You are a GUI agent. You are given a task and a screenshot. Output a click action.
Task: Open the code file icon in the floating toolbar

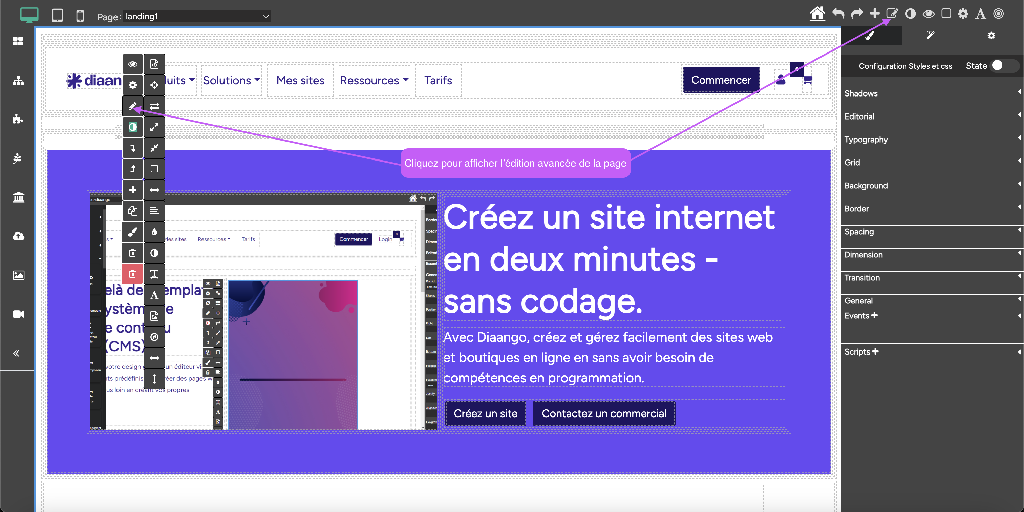click(154, 64)
